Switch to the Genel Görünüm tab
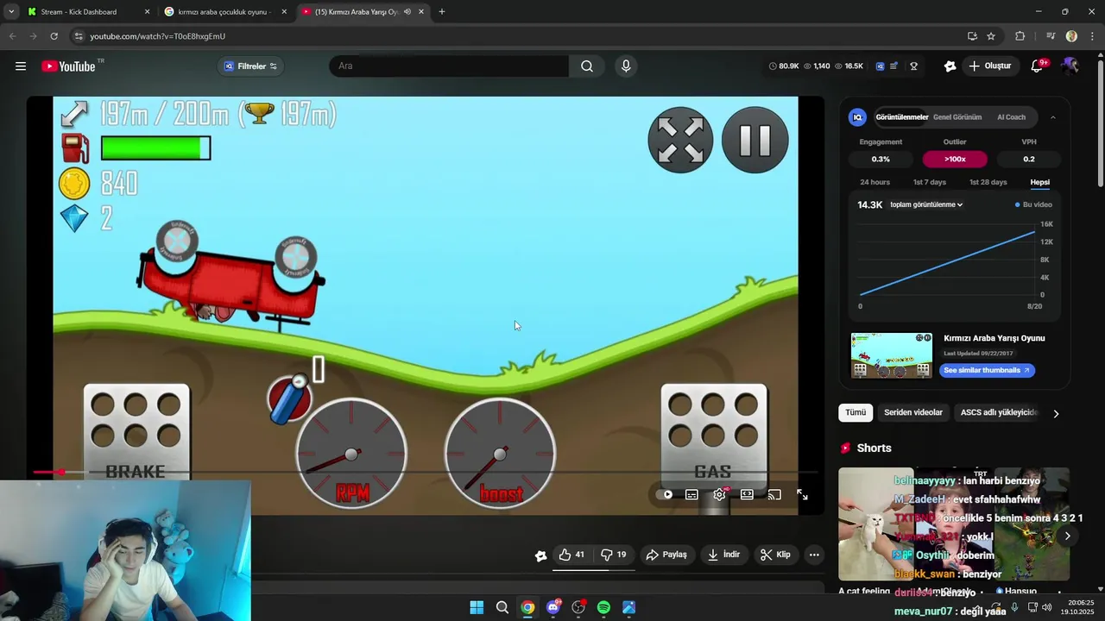The height and width of the screenshot is (621, 1105). point(957,117)
